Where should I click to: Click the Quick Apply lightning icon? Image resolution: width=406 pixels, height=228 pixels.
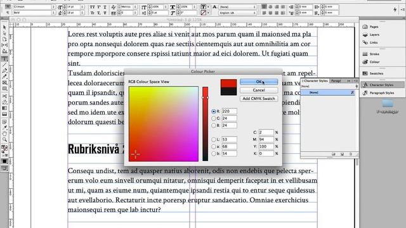[395, 9]
